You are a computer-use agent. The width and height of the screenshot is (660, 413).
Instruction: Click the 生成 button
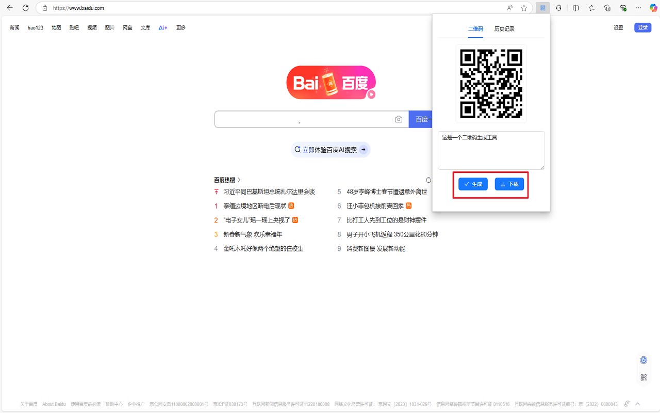tap(473, 184)
